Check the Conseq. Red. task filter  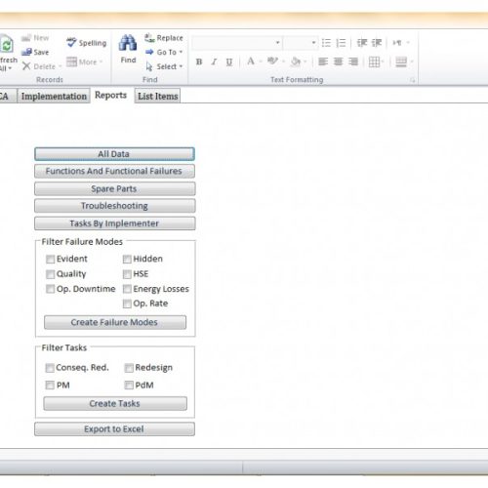50,368
